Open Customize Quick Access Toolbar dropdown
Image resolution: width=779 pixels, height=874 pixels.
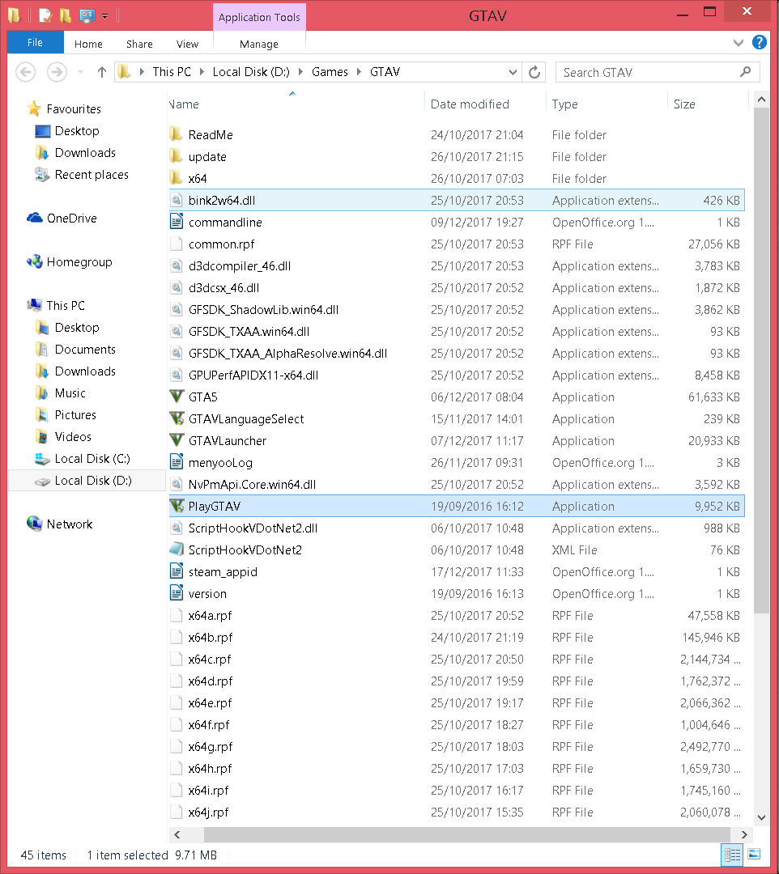(x=104, y=16)
